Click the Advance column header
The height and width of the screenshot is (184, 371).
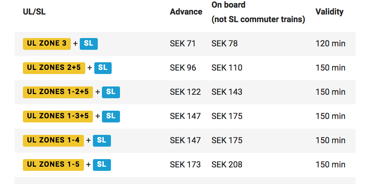tap(186, 12)
